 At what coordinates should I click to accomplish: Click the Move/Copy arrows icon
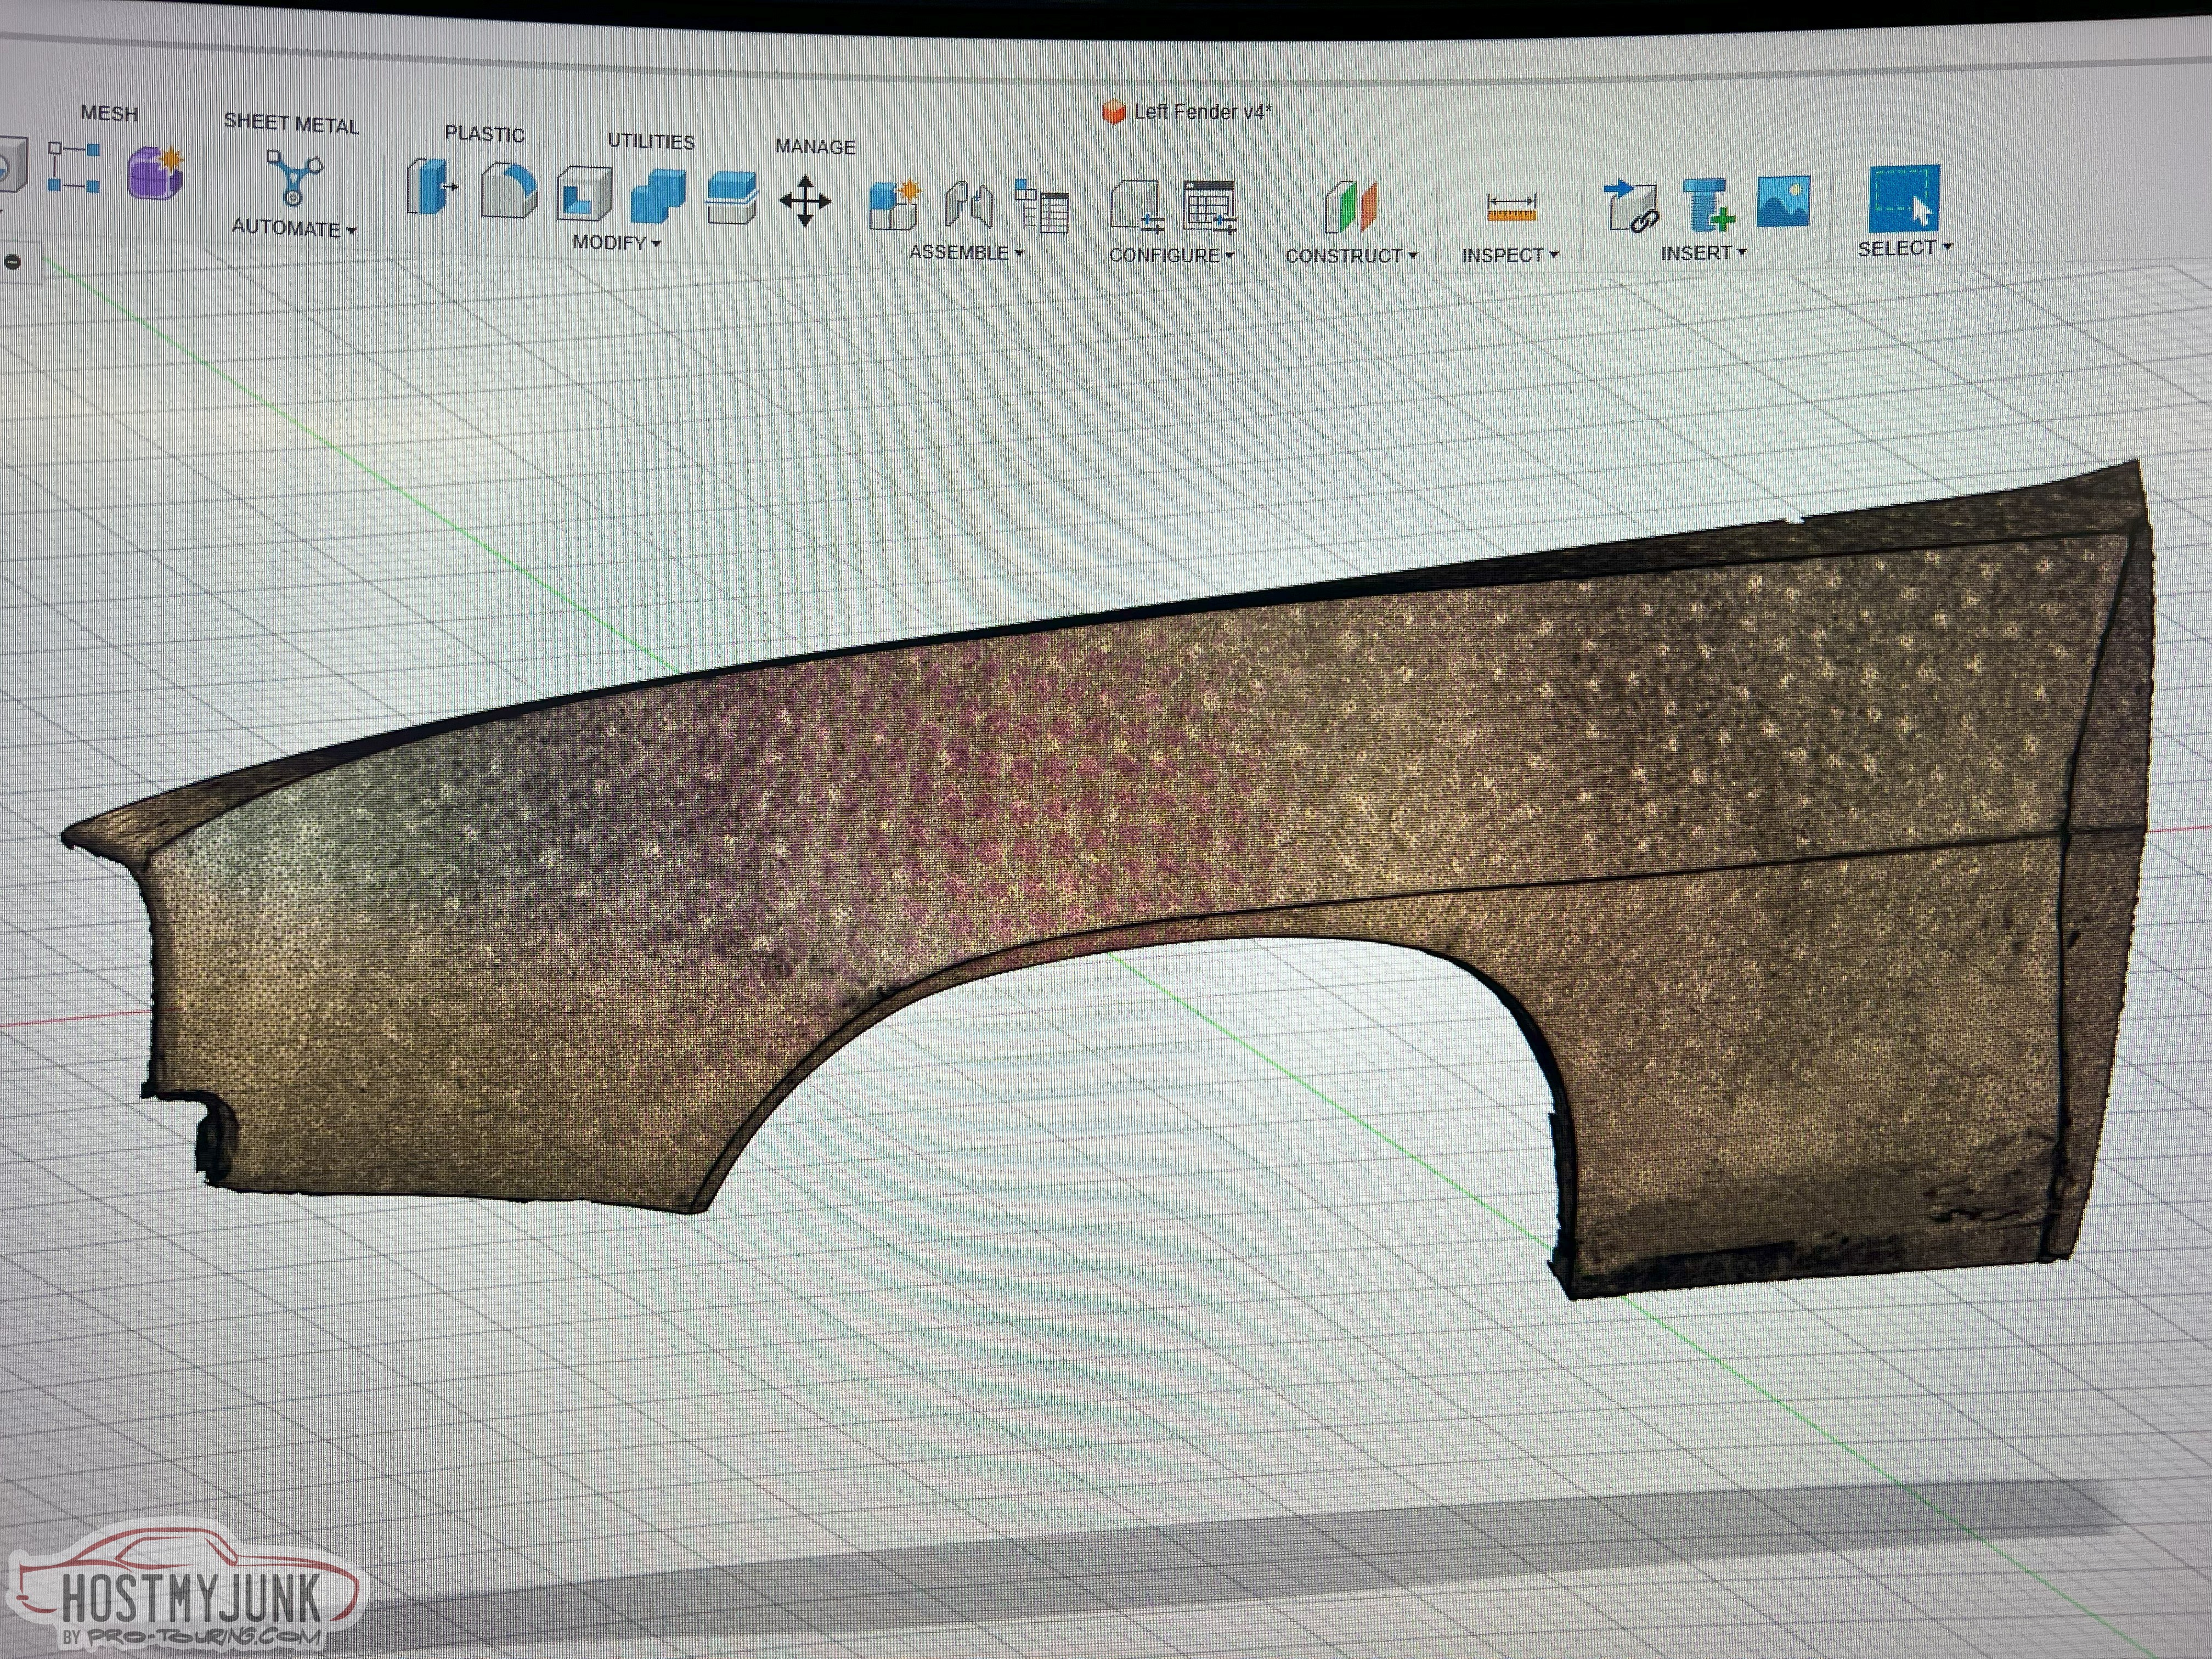805,201
